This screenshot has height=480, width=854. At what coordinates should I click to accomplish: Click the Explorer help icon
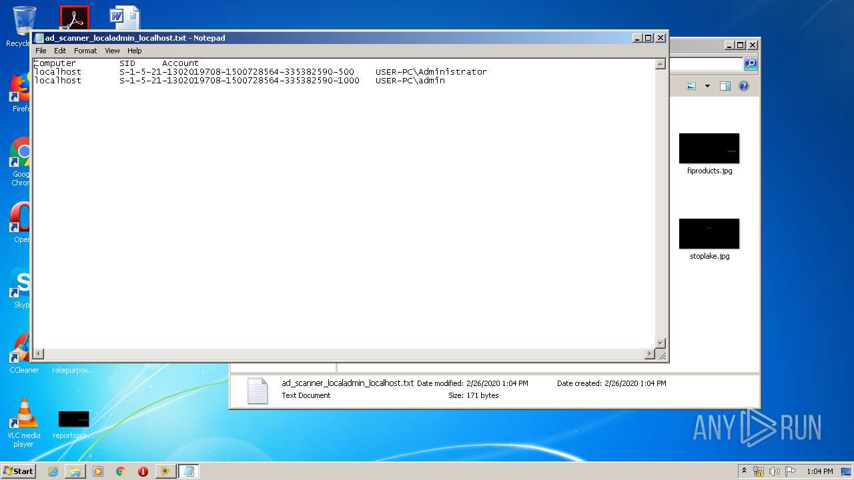click(x=744, y=86)
